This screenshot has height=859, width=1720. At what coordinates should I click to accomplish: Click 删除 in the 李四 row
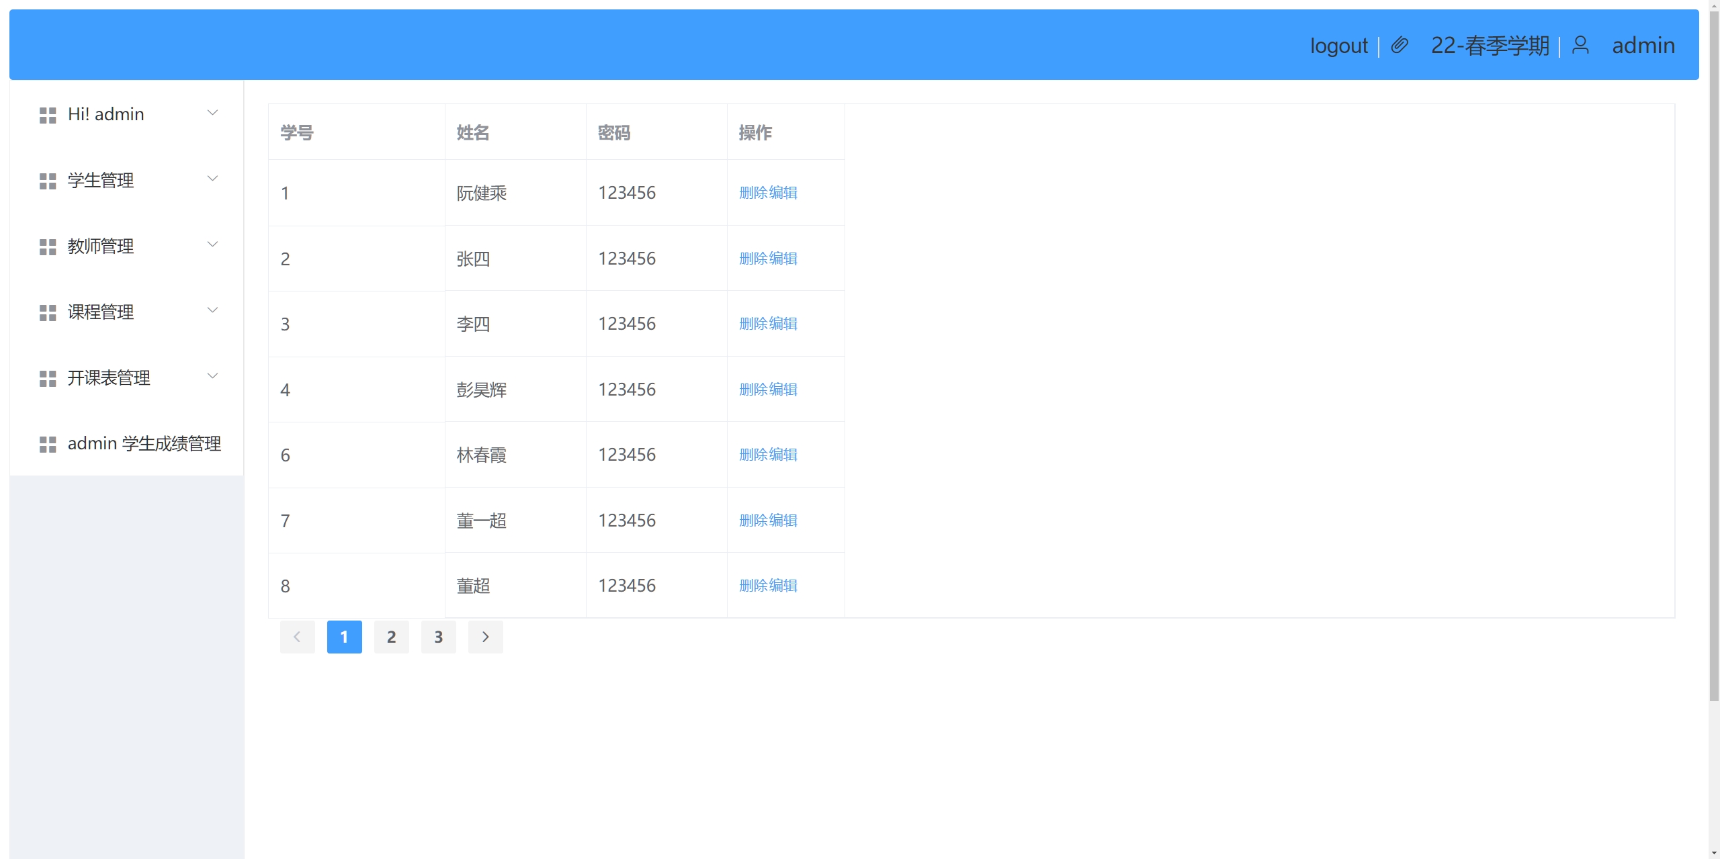click(x=753, y=324)
